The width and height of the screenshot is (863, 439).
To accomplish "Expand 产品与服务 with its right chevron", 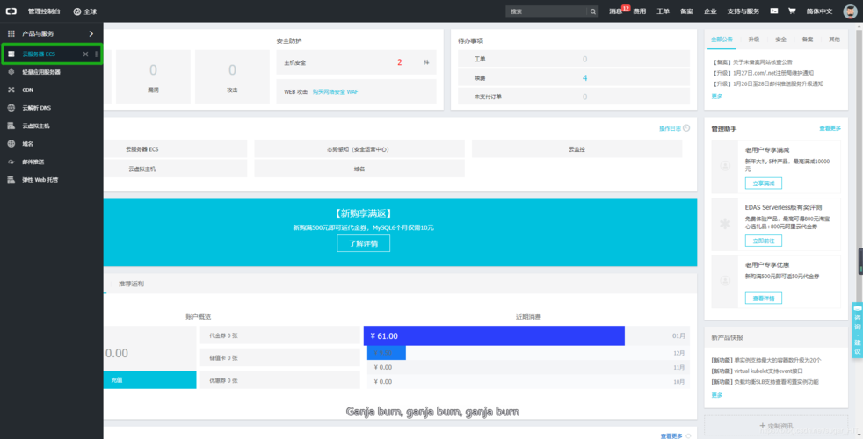I will [91, 34].
